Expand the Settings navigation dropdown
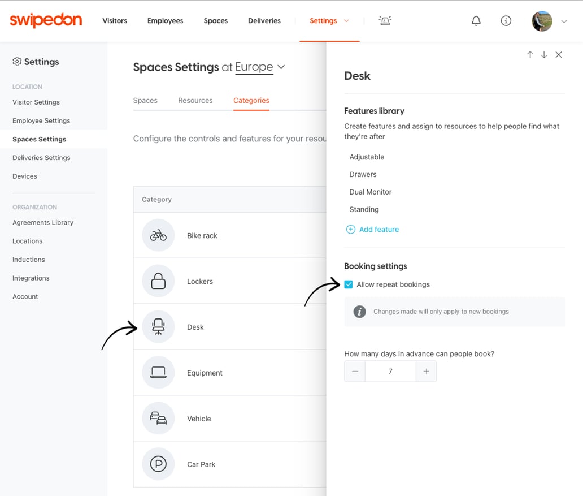 pos(346,20)
